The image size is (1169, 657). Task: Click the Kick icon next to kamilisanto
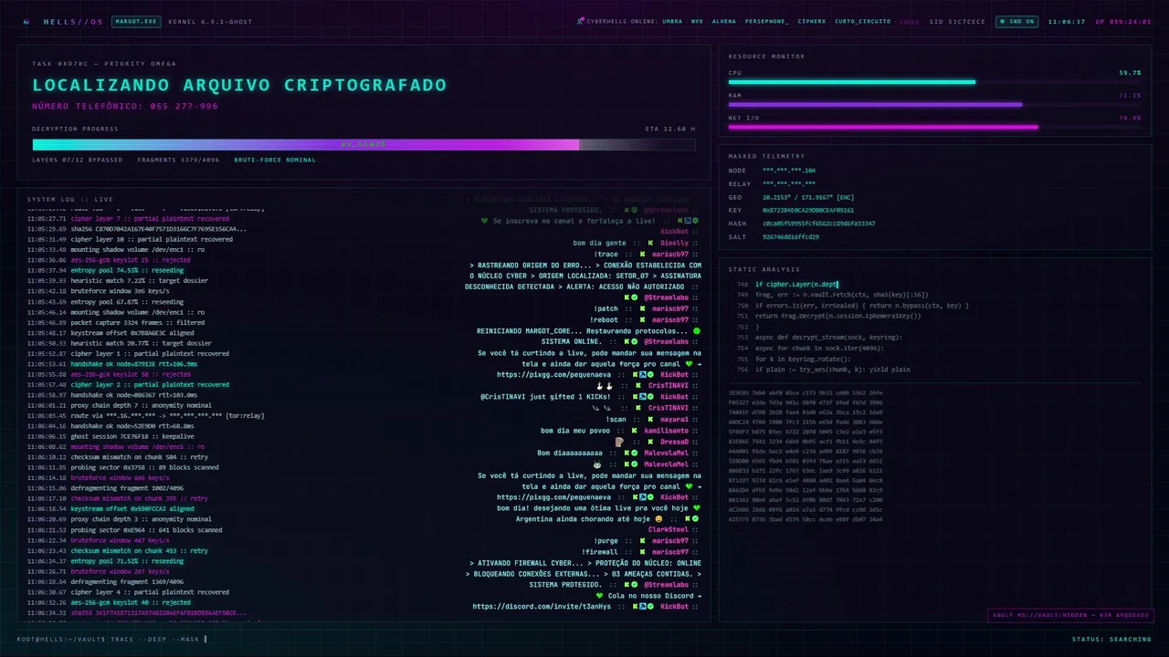pyautogui.click(x=634, y=430)
